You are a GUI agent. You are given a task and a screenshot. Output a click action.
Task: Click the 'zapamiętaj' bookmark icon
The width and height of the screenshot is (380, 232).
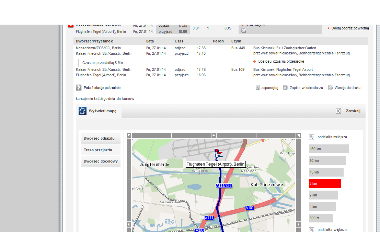click(x=257, y=88)
